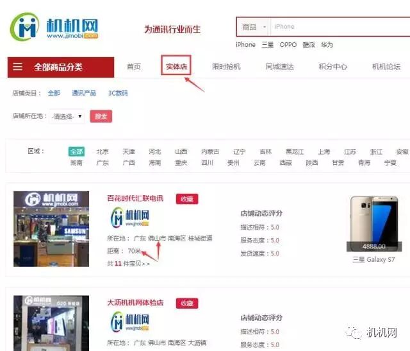Open the 百花时代汇联电讯 store title

[135, 198]
